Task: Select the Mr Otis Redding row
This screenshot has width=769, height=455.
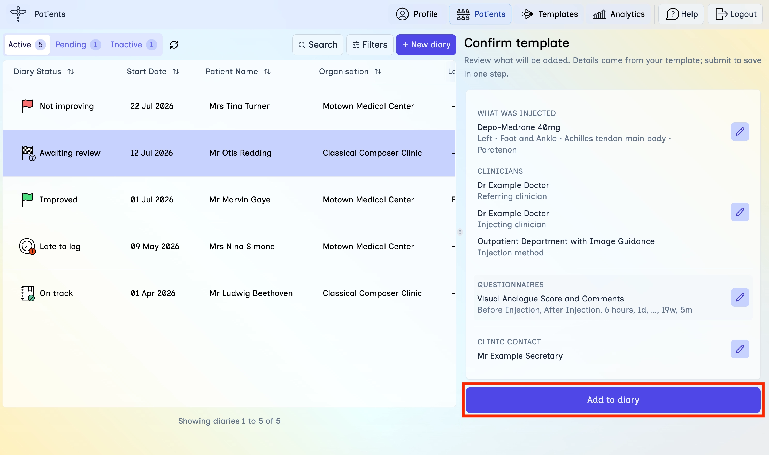Action: click(x=229, y=153)
